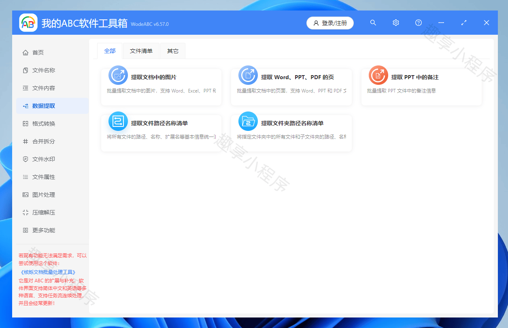Click the 合并拆分 hash icon
Image resolution: width=508 pixels, height=328 pixels.
pyautogui.click(x=26, y=141)
